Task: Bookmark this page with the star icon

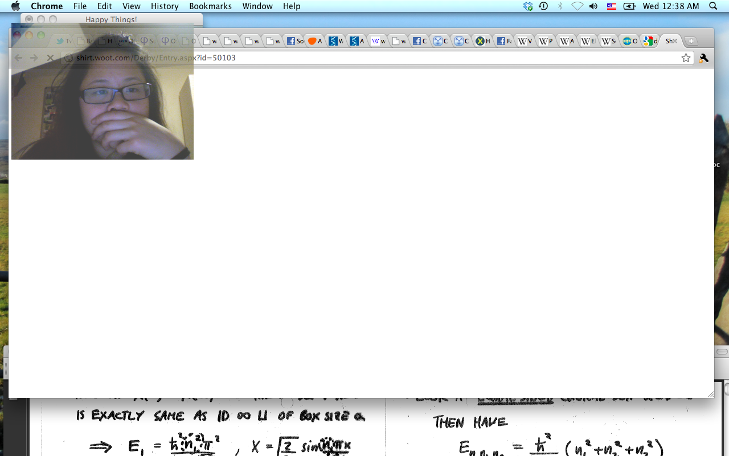Action: coord(686,58)
